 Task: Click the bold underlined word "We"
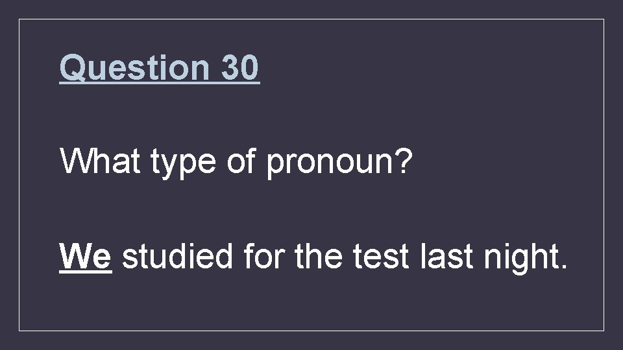click(86, 257)
